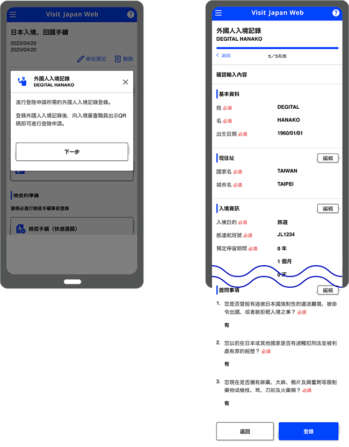Click the blue 登錄 button
Viewport: 349px width, 447px height.
pos(308,431)
